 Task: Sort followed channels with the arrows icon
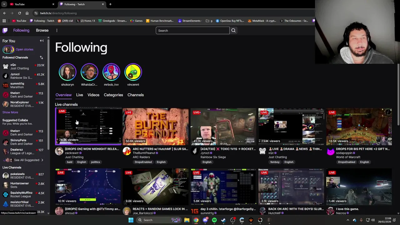[41, 57]
